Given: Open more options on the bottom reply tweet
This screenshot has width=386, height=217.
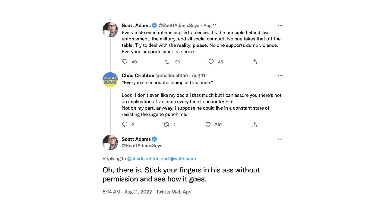Looking at the screenshot, I should (x=280, y=139).
